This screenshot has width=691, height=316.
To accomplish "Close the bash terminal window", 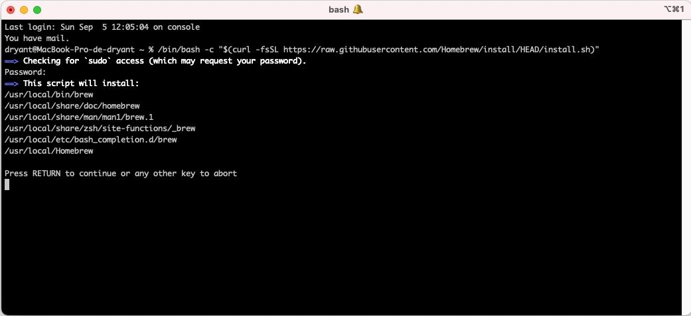I will coord(11,10).
